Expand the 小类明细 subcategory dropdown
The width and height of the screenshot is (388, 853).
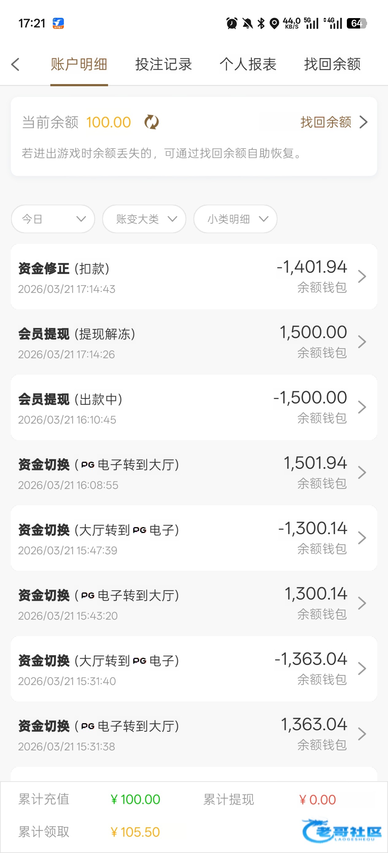235,219
